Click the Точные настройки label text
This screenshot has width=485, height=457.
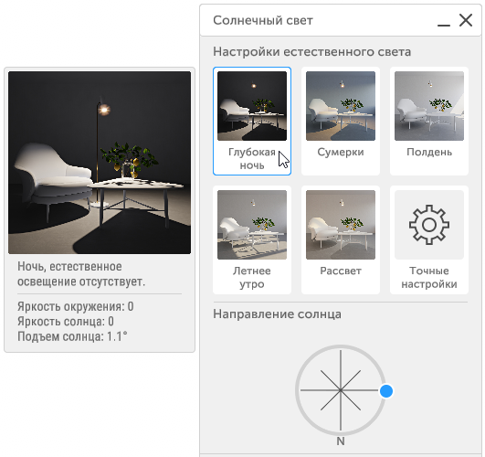(429, 277)
